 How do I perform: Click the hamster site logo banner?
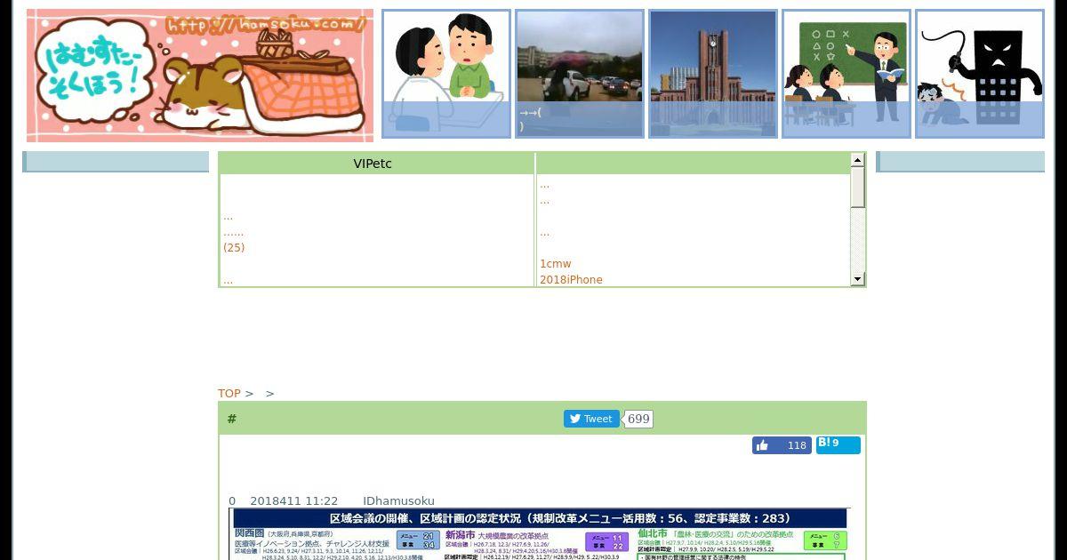coord(200,76)
